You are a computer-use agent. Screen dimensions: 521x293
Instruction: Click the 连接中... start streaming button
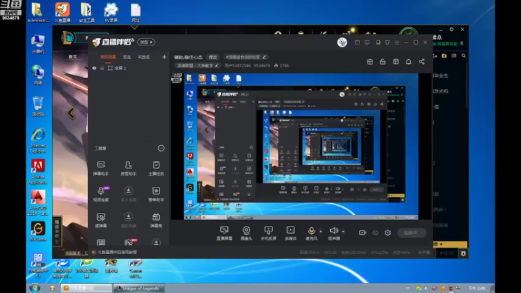point(412,233)
